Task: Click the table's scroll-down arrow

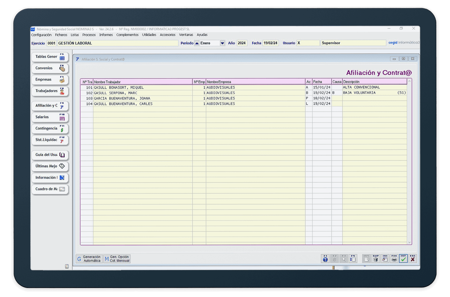Action: click(x=409, y=242)
